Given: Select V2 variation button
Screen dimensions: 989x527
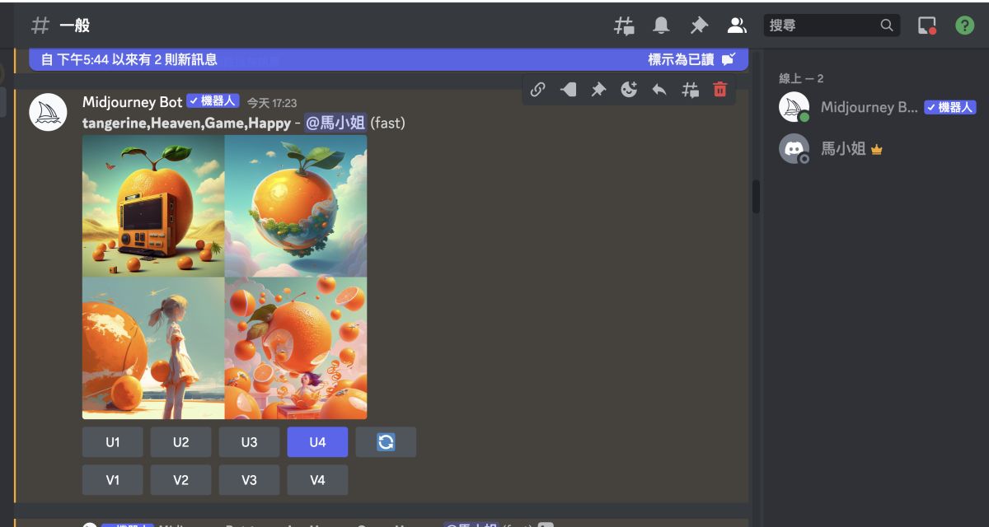Looking at the screenshot, I should [180, 480].
